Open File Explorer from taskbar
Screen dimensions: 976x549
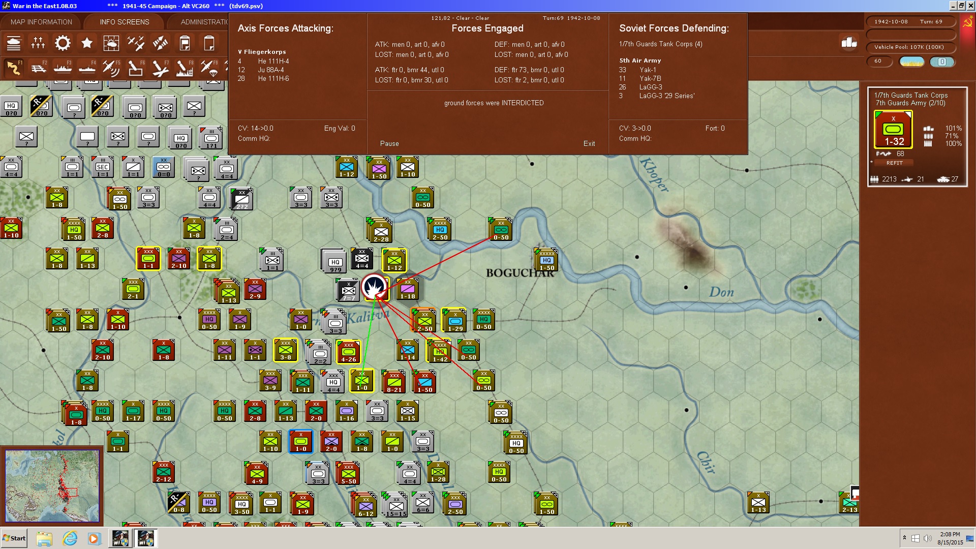pos(44,538)
